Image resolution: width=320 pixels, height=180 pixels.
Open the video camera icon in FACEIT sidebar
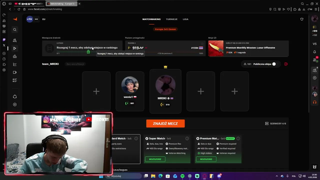coord(15,72)
